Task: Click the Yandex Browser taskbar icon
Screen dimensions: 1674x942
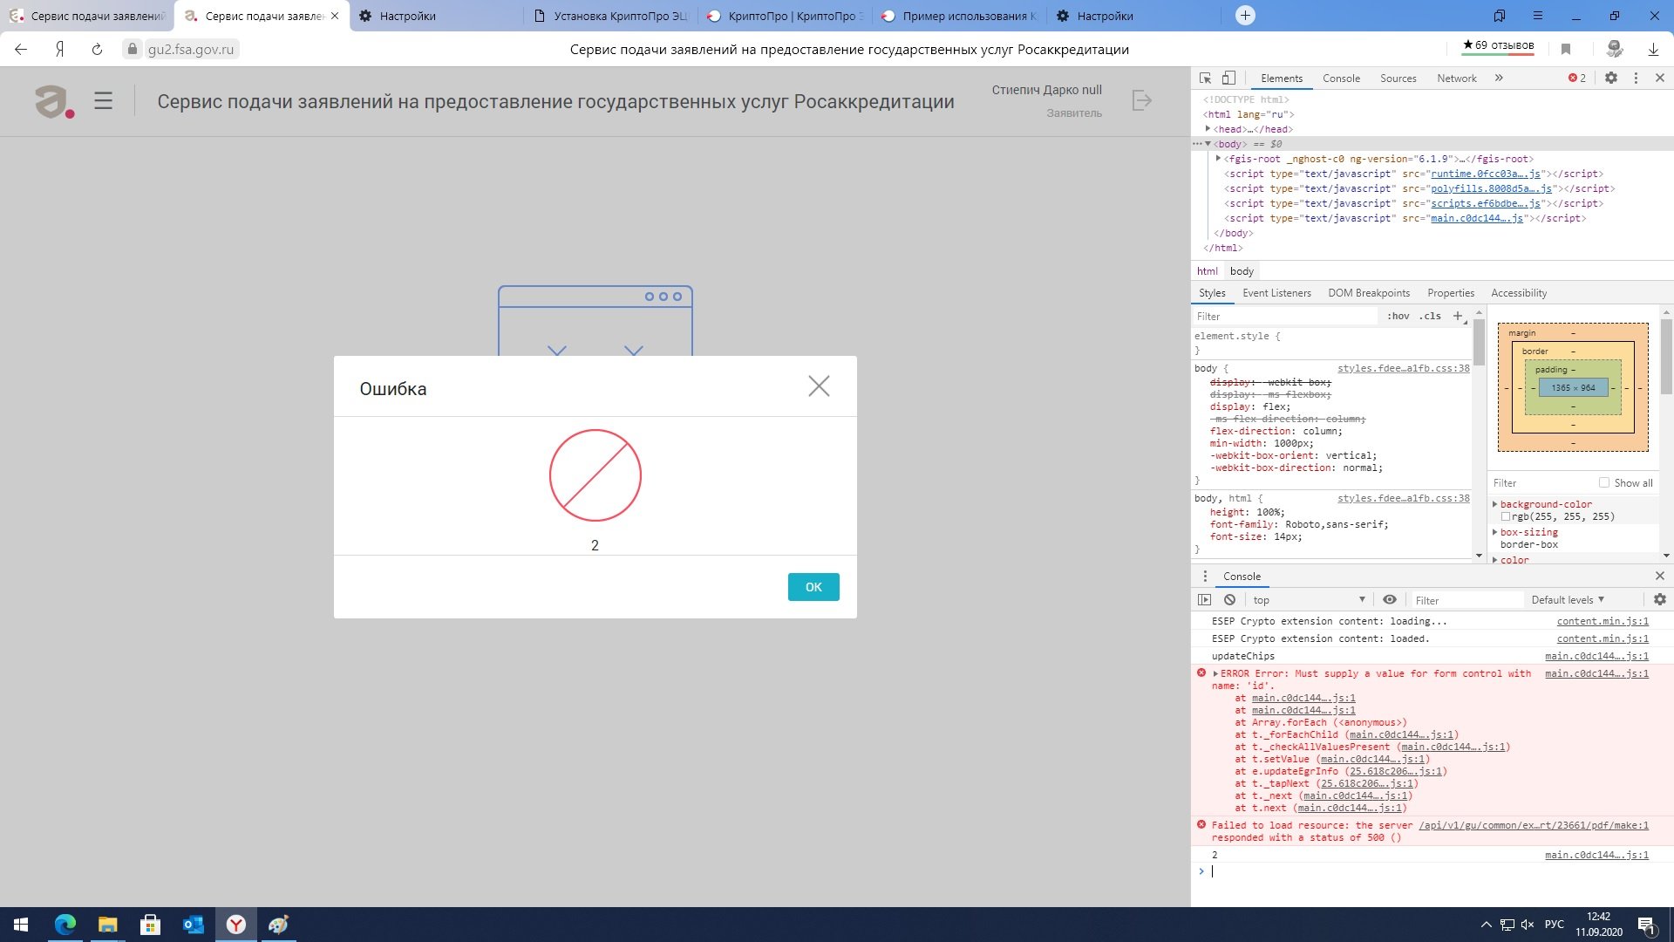Action: click(x=235, y=925)
